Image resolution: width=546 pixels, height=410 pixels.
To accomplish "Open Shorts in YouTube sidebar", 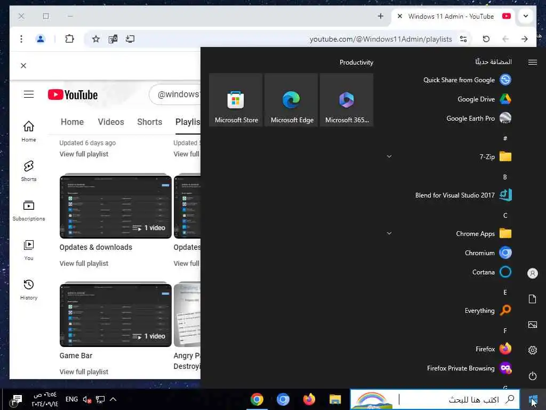I will [x=29, y=171].
